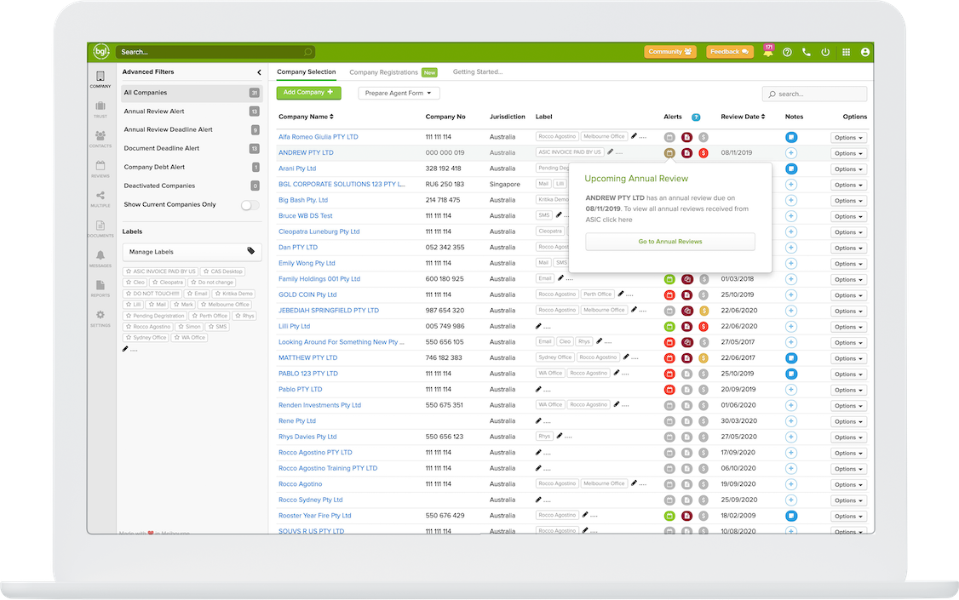Click the phone icon in header
959x600 pixels.
click(807, 52)
